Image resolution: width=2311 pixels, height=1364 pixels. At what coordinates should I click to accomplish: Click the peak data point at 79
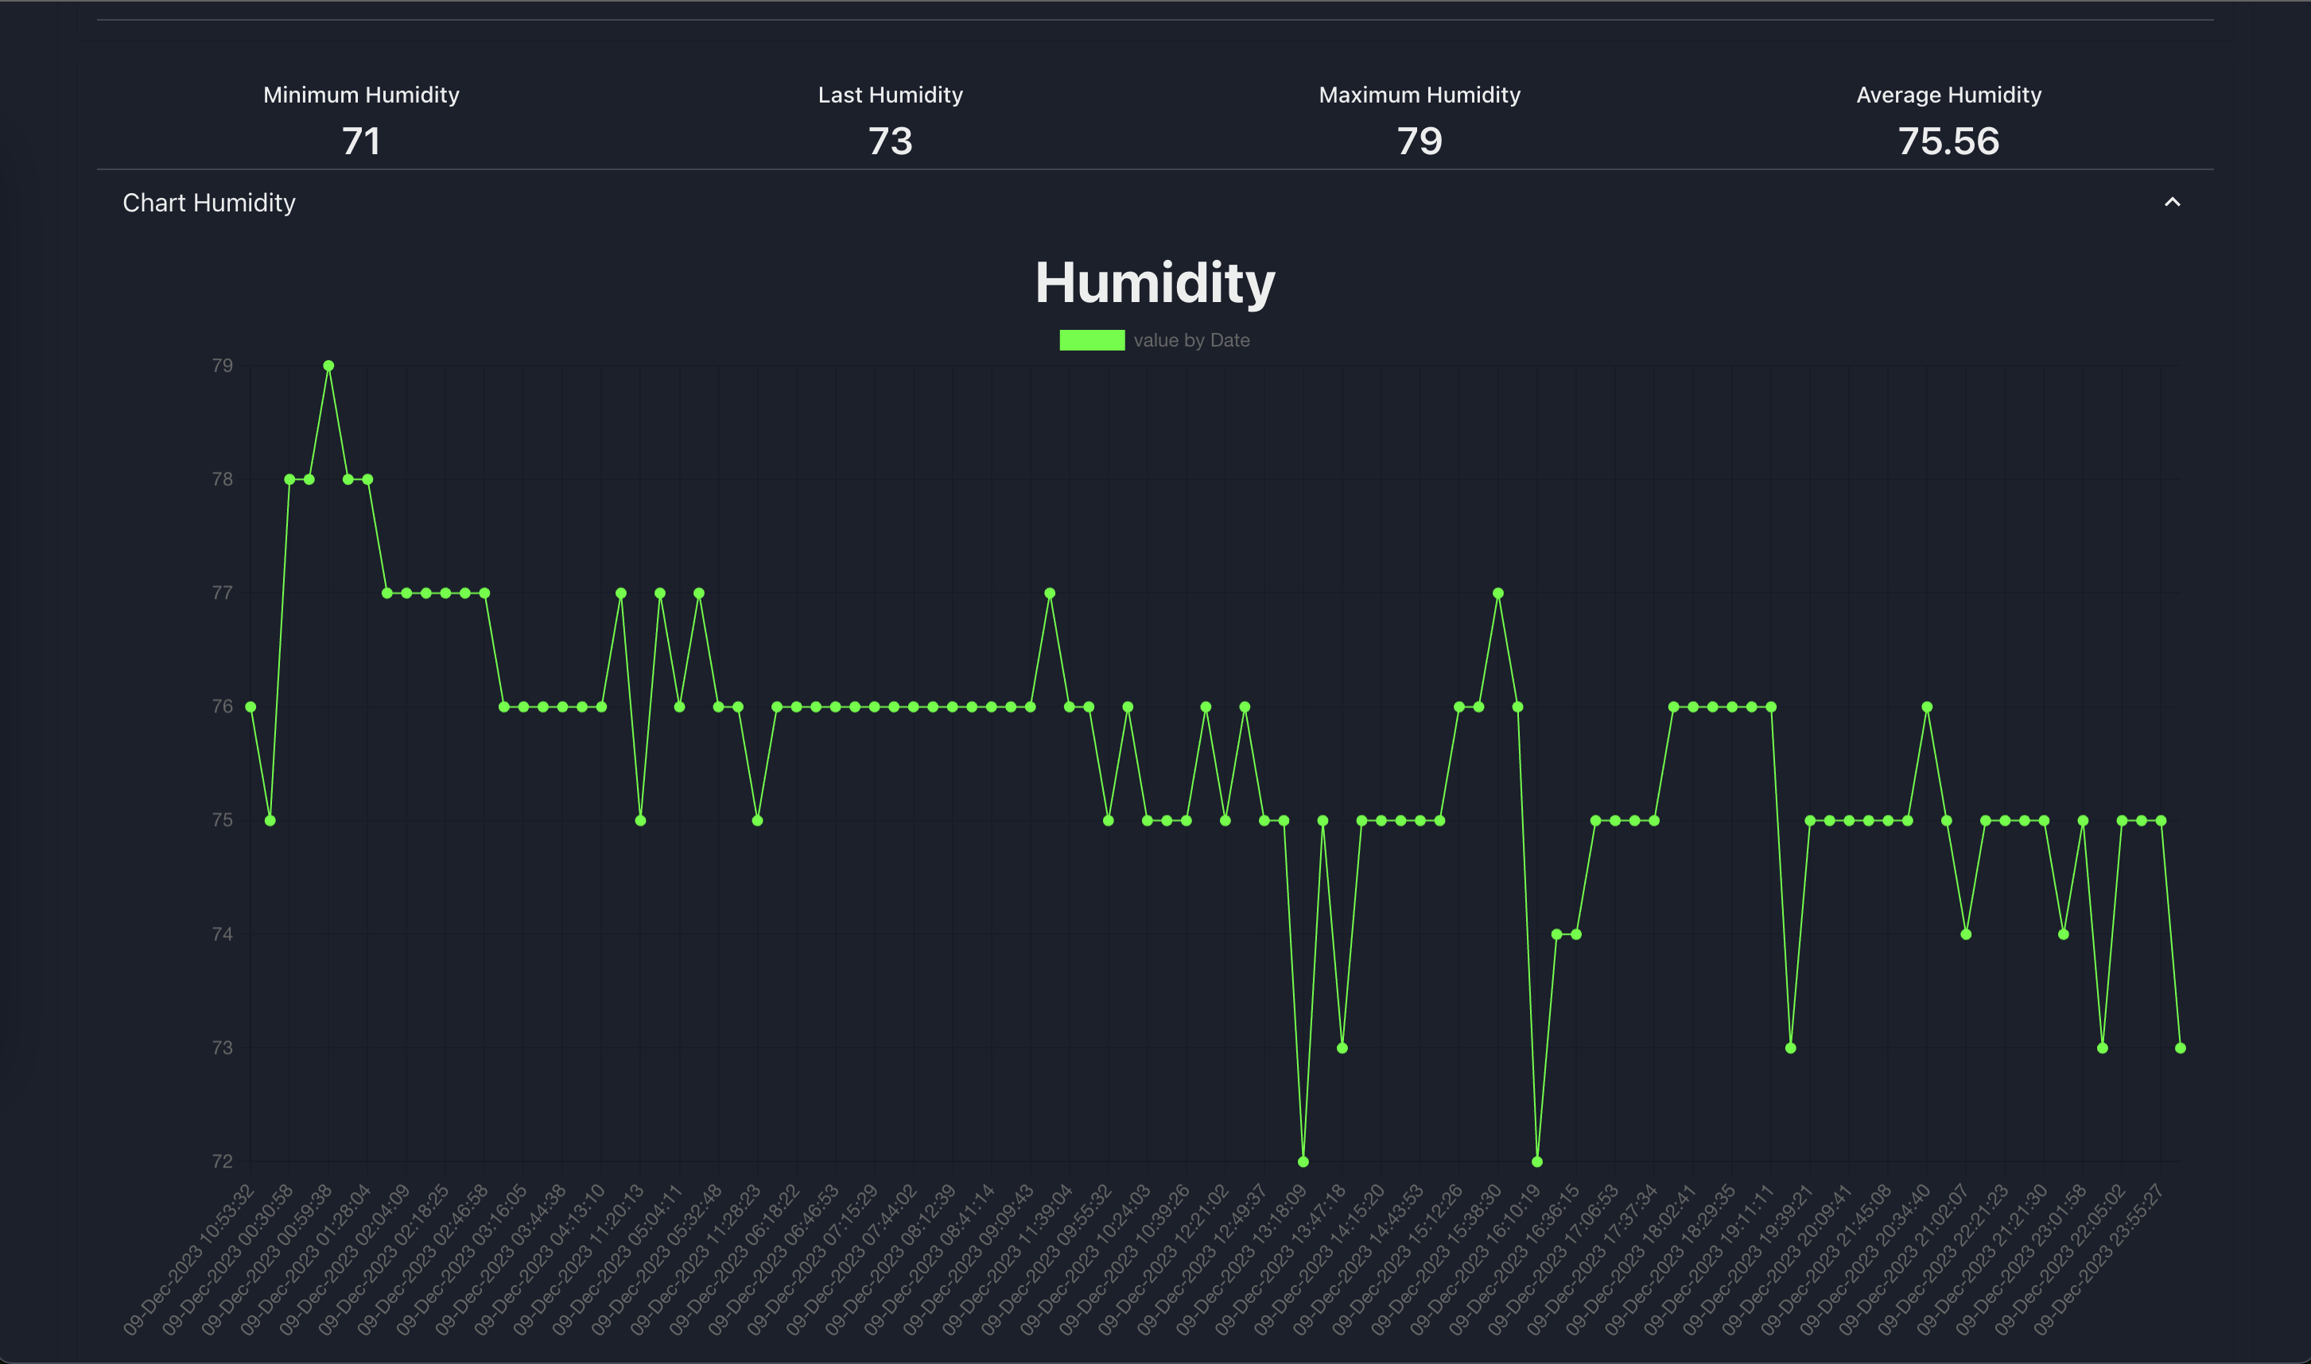point(328,366)
